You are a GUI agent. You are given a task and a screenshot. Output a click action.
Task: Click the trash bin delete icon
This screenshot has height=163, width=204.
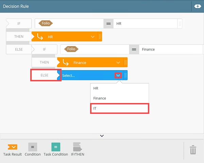pos(193,150)
